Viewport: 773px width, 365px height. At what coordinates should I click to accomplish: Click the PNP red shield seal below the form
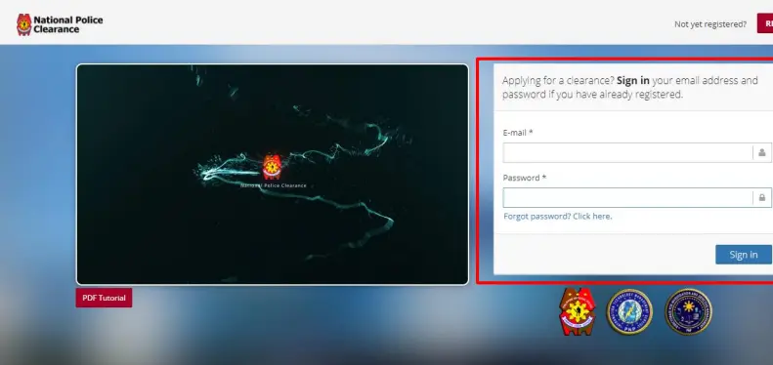(578, 311)
